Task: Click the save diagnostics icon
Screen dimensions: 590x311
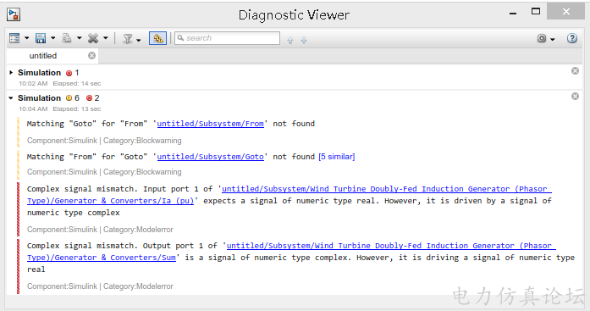Action: (x=41, y=38)
